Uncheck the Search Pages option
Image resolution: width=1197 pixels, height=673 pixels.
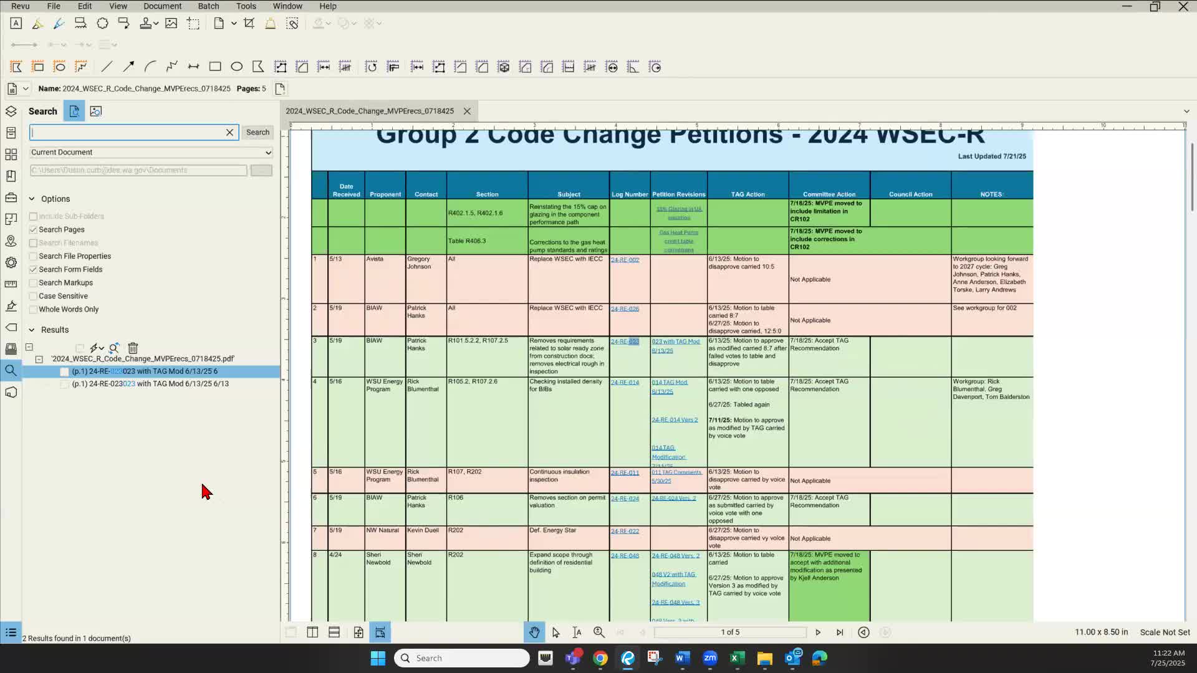(34, 229)
